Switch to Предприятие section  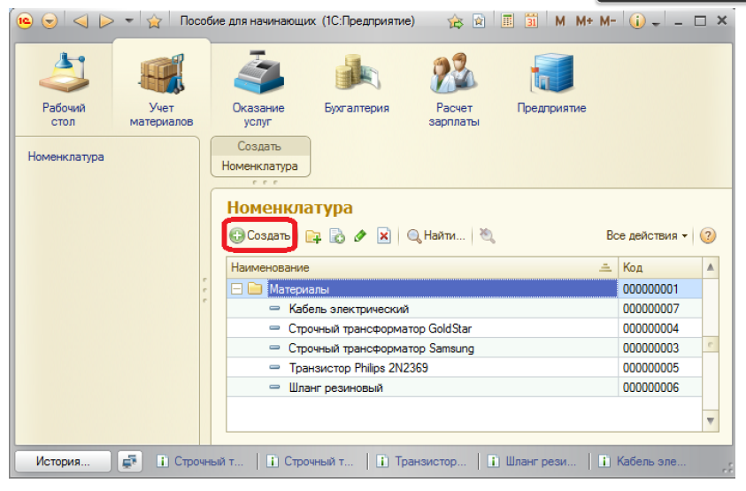coord(552,84)
